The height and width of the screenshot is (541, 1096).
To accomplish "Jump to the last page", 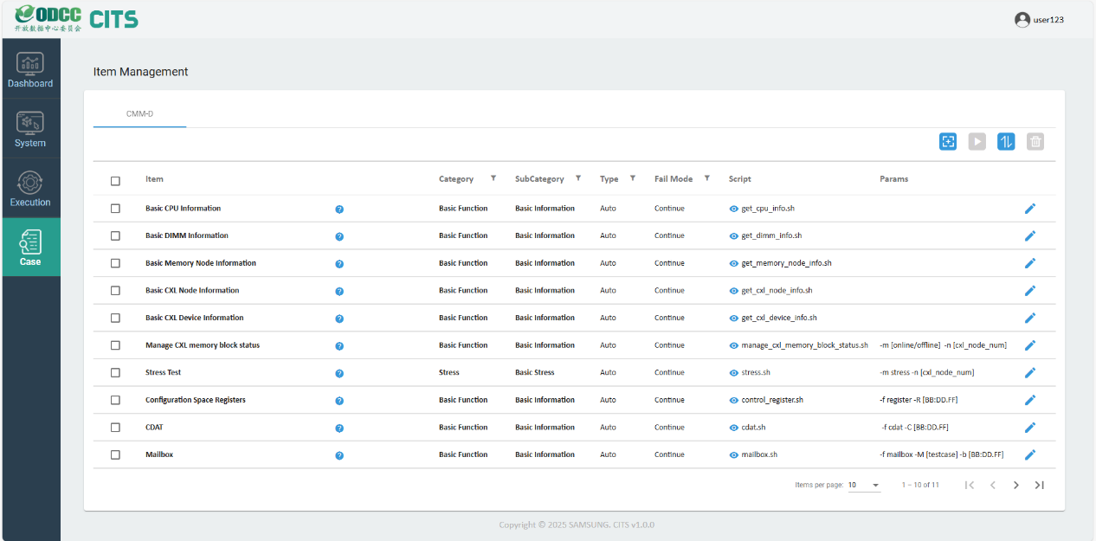I will pyautogui.click(x=1040, y=485).
